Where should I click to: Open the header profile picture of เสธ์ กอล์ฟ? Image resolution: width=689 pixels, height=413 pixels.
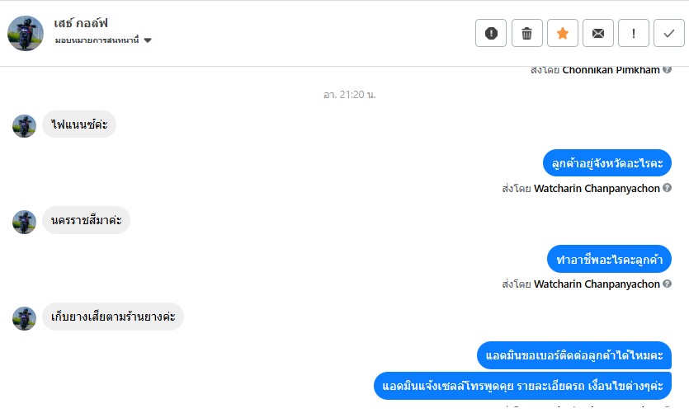pos(26,33)
